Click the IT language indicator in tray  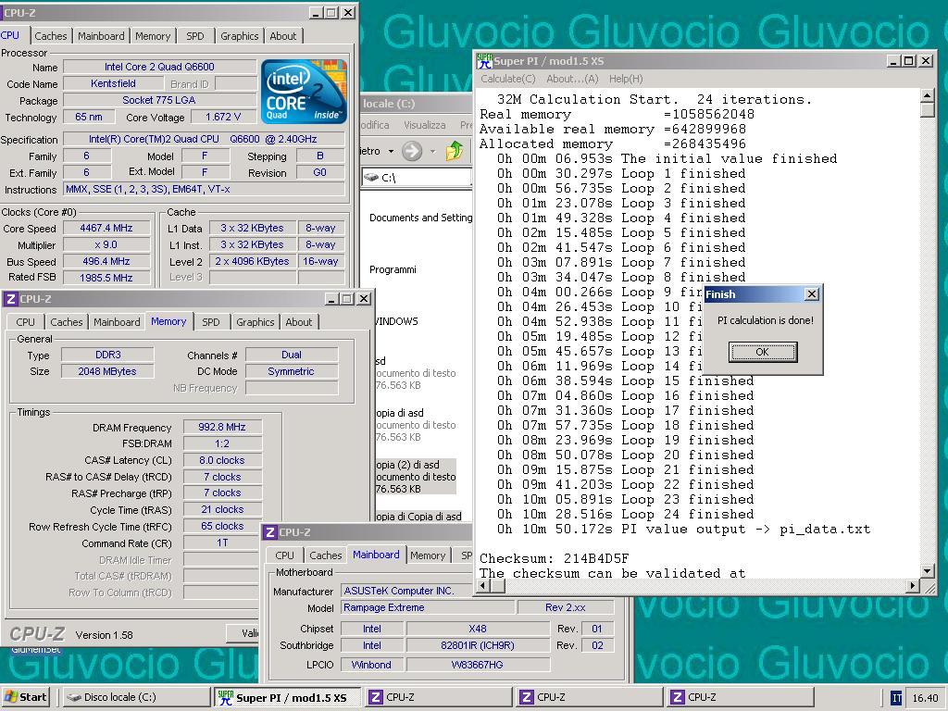click(896, 698)
